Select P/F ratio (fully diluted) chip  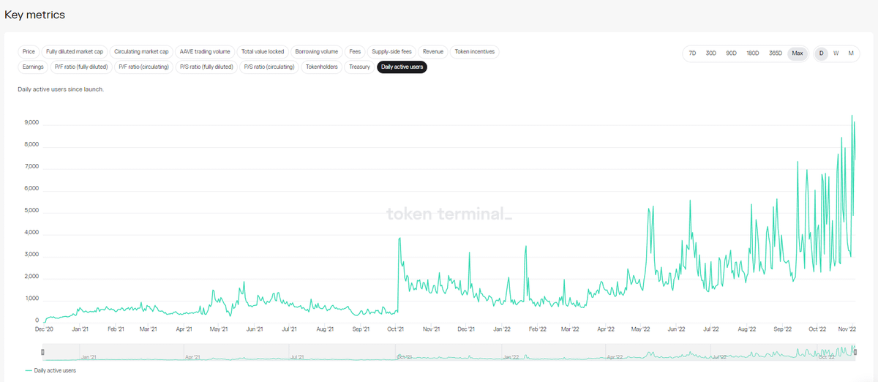(81, 67)
